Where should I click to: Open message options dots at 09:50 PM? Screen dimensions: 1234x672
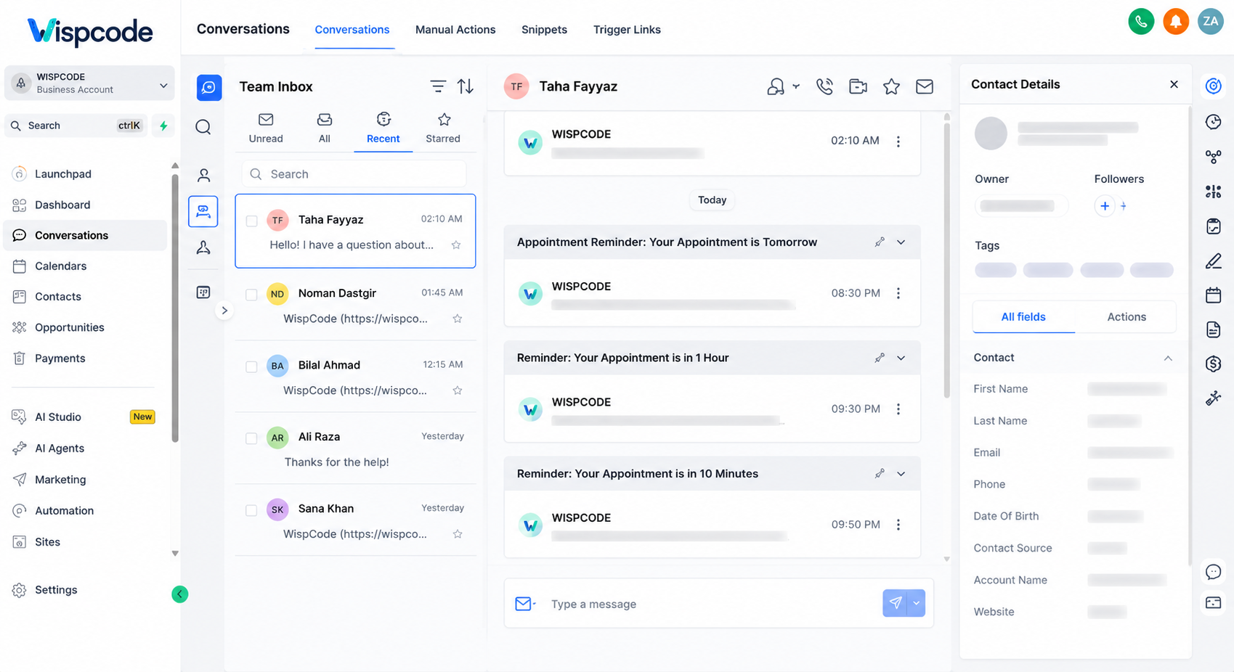[898, 524]
